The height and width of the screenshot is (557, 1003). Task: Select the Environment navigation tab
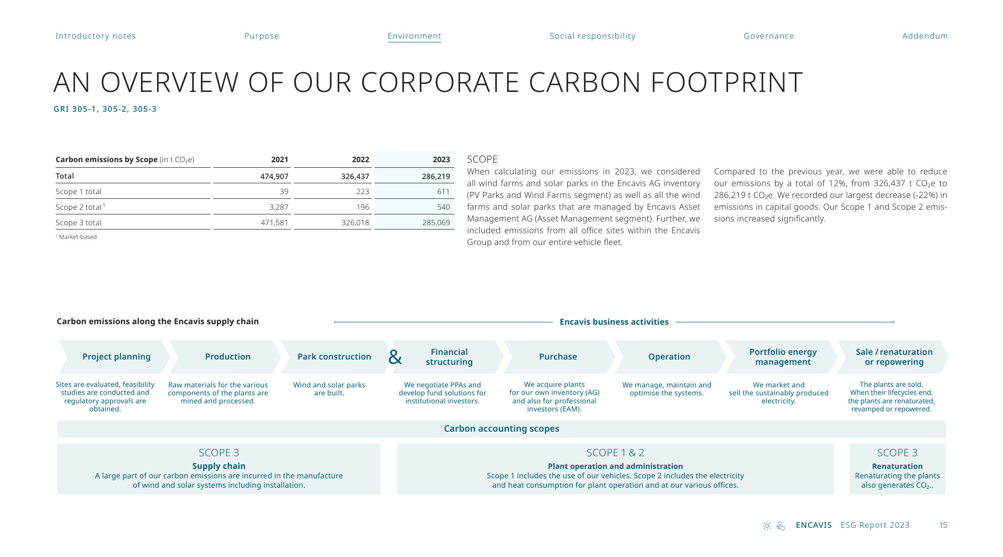tap(414, 36)
